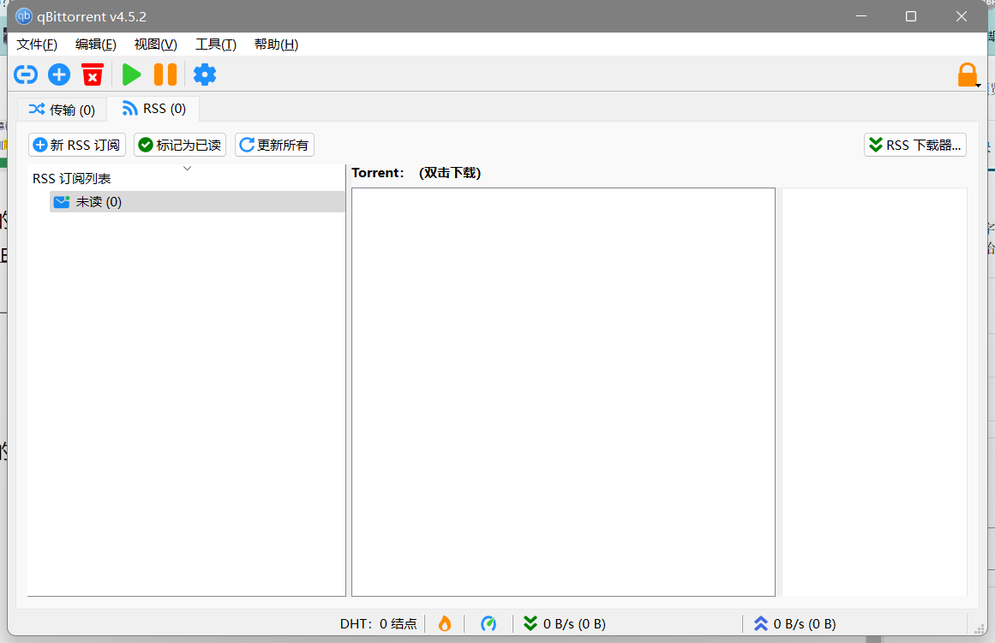Expand the RSS 订阅列表 header chevron
This screenshot has width=995, height=643.
point(188,169)
